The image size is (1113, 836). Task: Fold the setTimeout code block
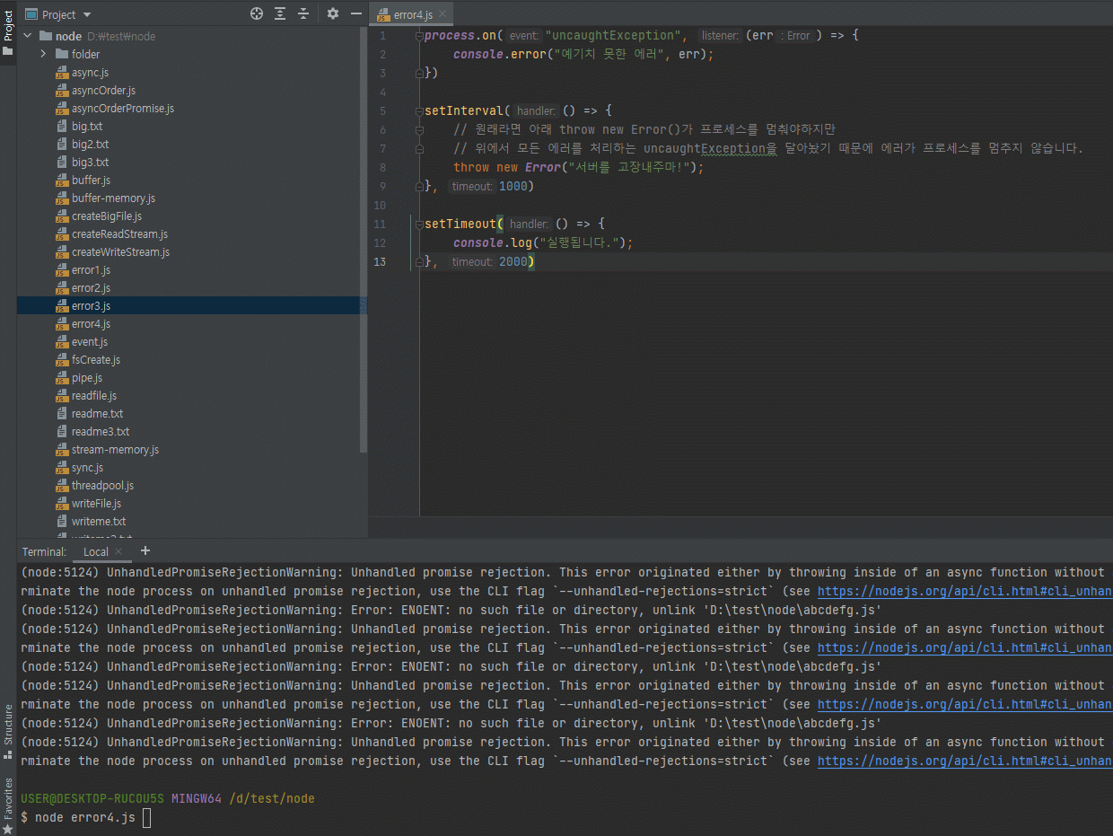tap(419, 224)
